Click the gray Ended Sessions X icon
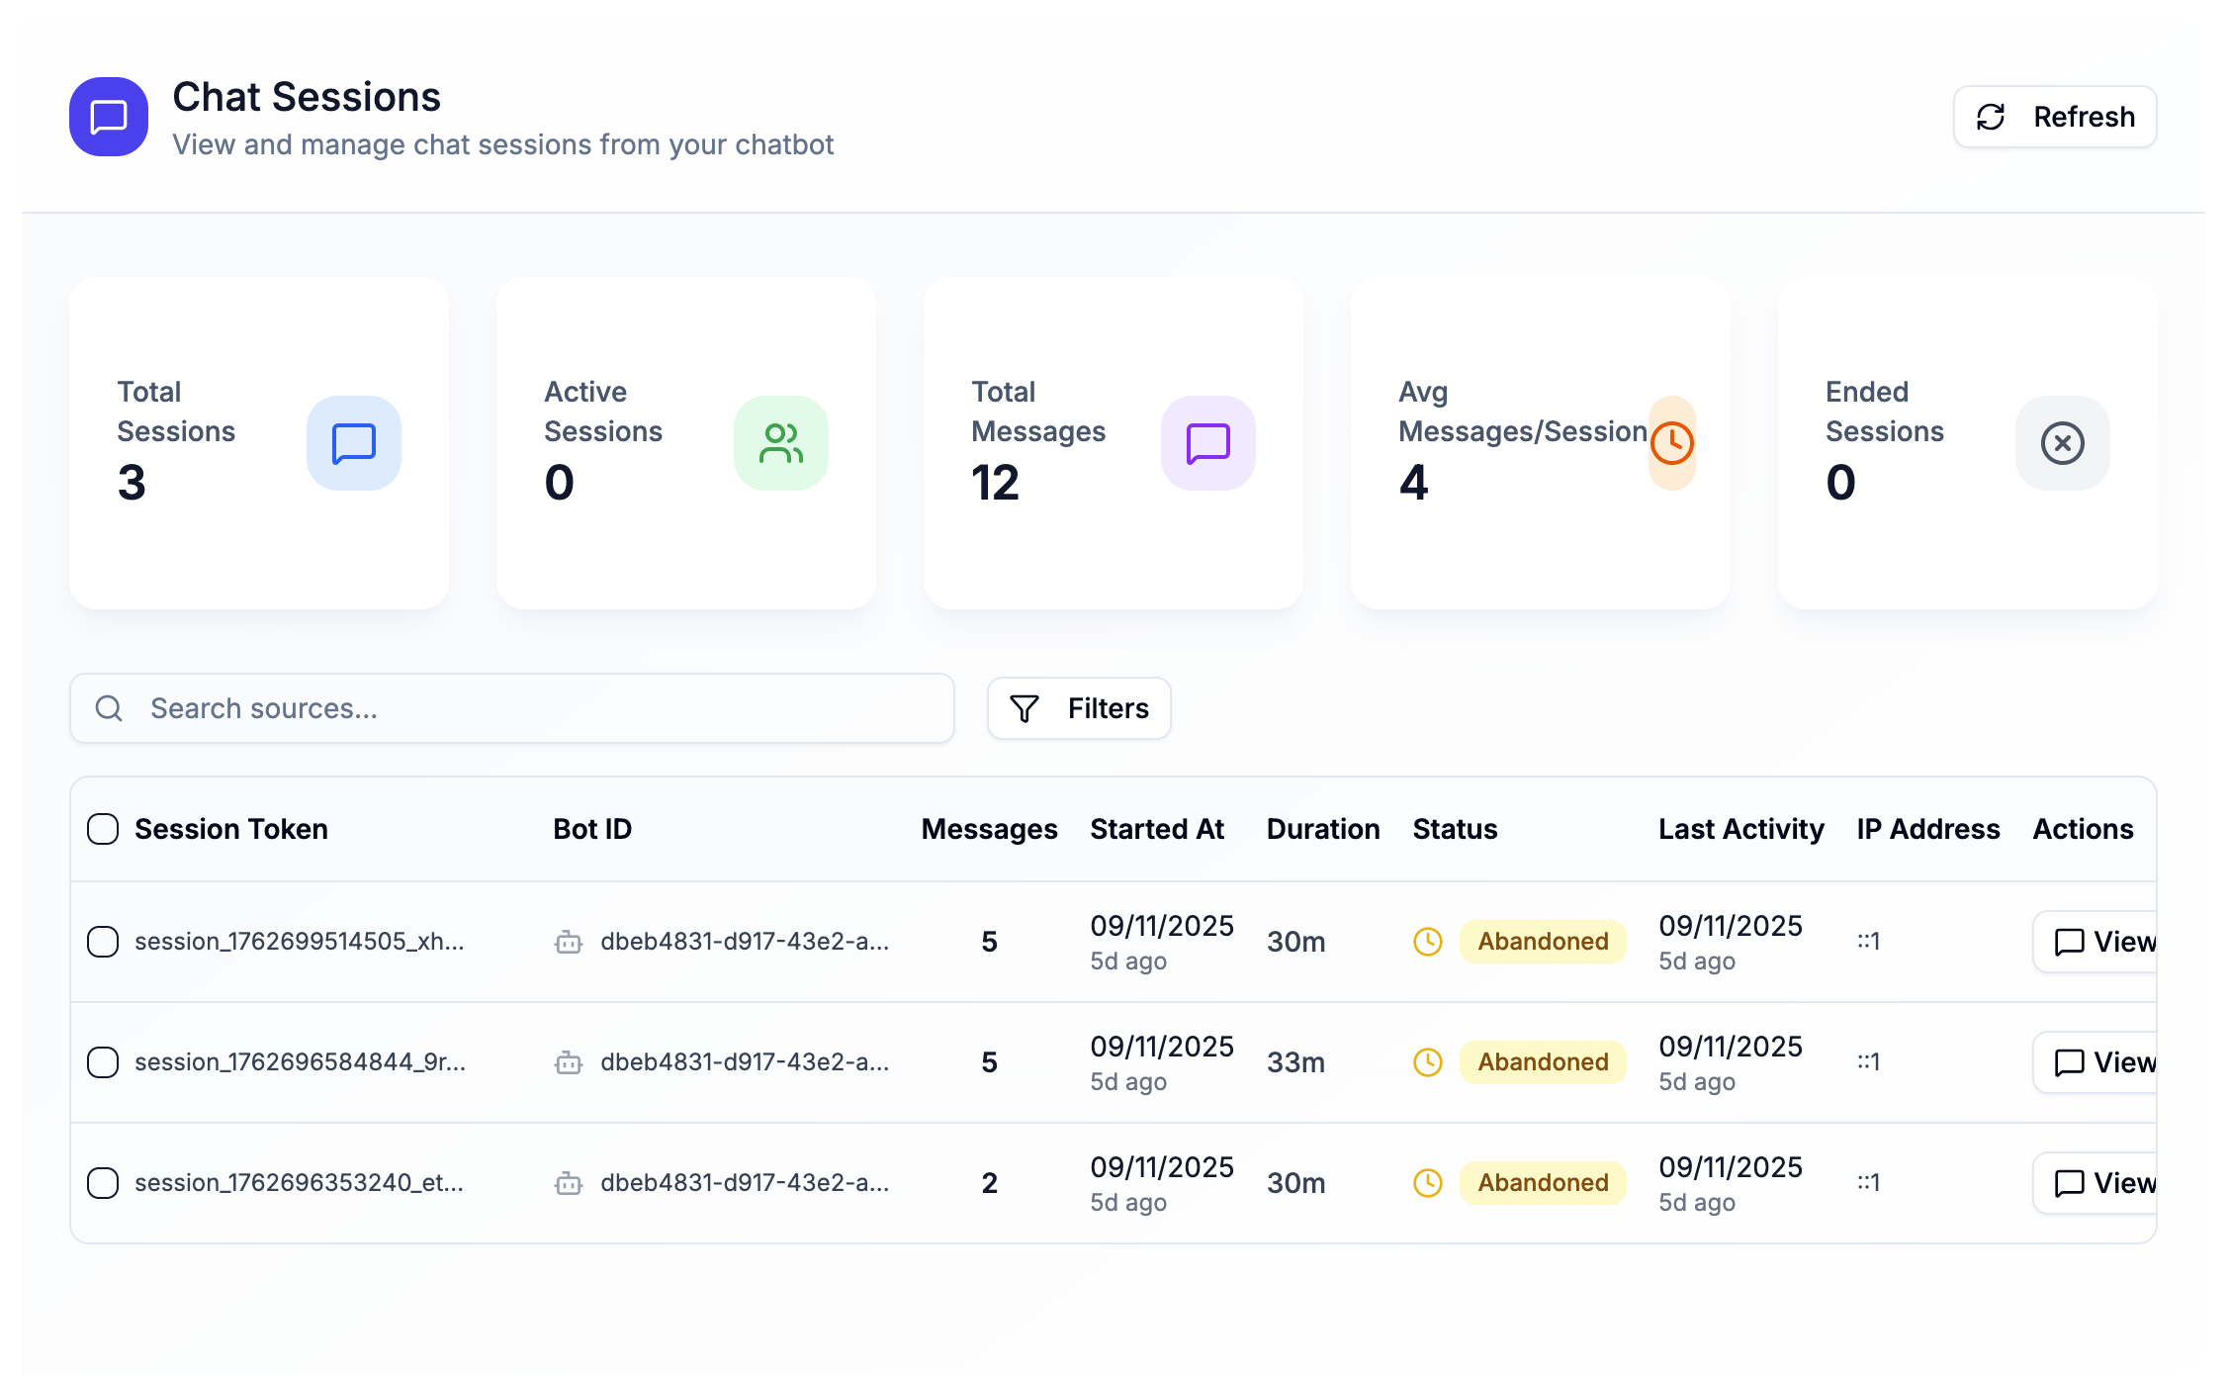 tap(2062, 443)
